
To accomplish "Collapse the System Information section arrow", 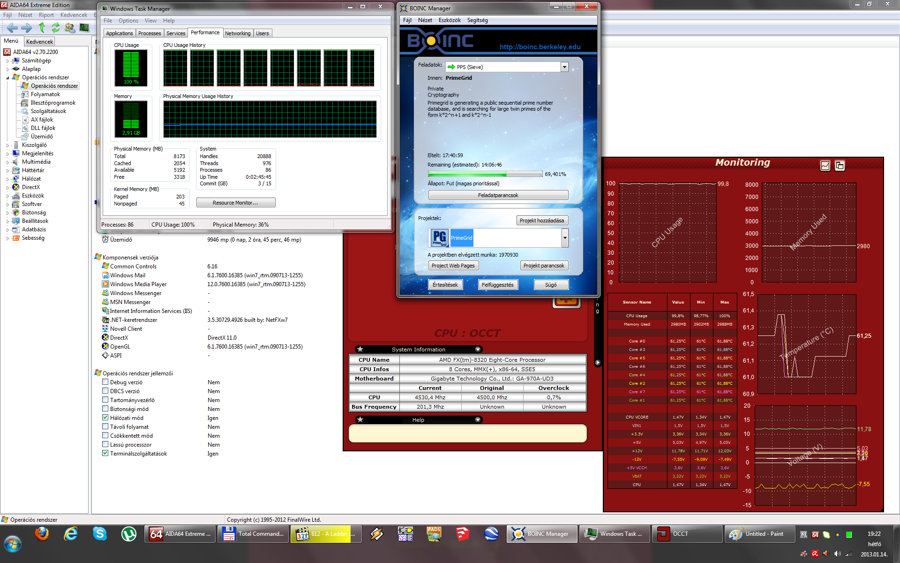I will coord(478,349).
